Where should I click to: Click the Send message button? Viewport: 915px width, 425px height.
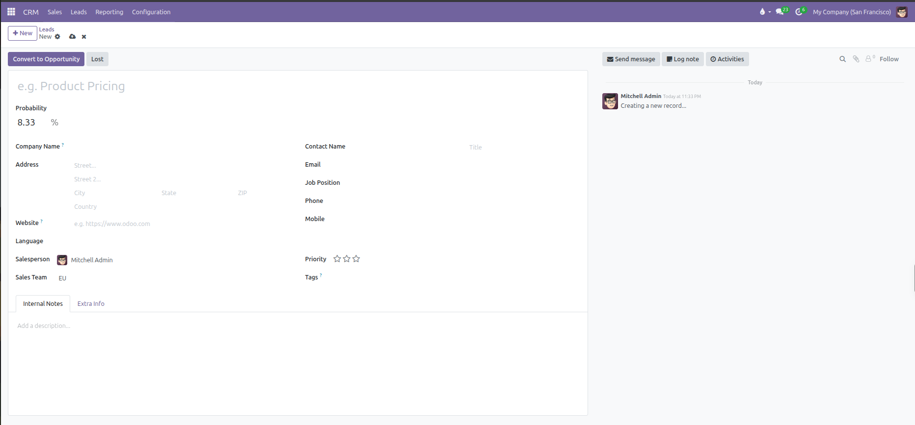click(631, 59)
